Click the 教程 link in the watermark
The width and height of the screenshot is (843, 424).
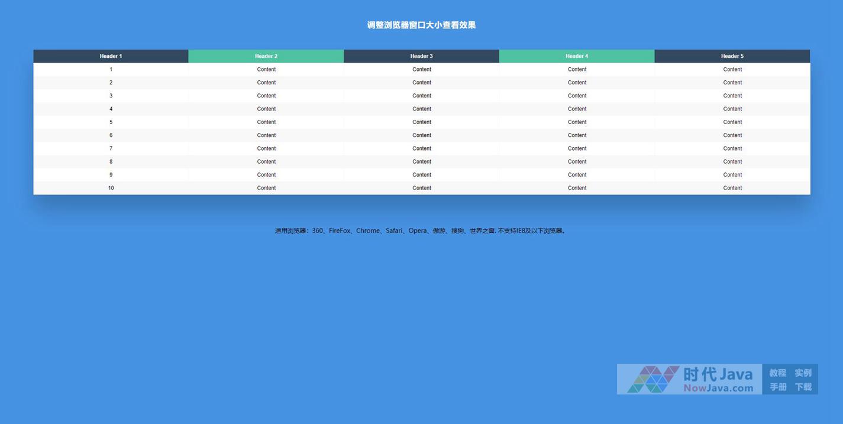point(777,373)
